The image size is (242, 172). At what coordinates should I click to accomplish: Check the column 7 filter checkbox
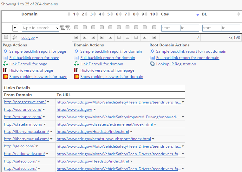[x=128, y=27]
